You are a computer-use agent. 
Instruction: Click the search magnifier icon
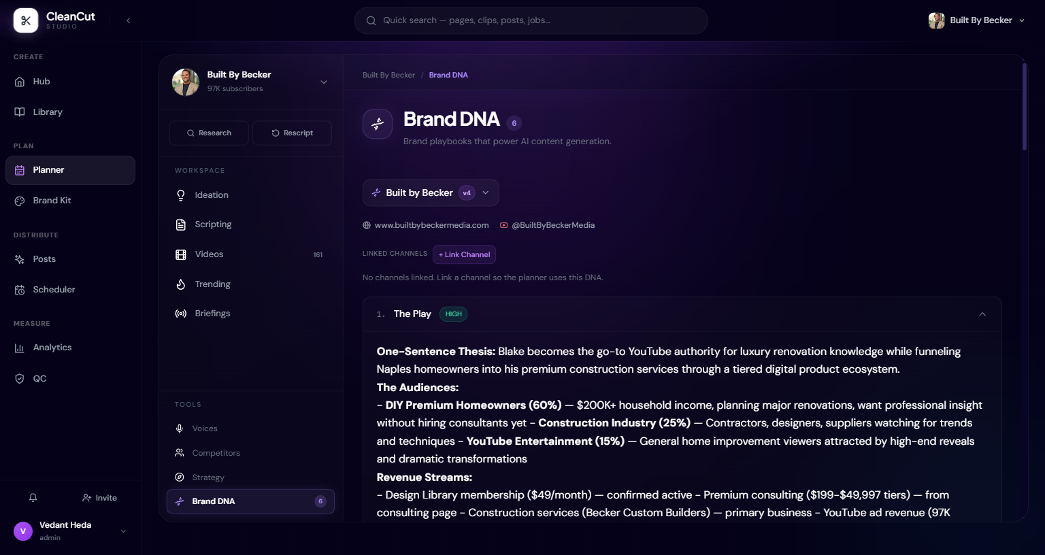click(371, 20)
